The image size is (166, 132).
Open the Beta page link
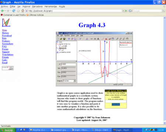[4, 38]
